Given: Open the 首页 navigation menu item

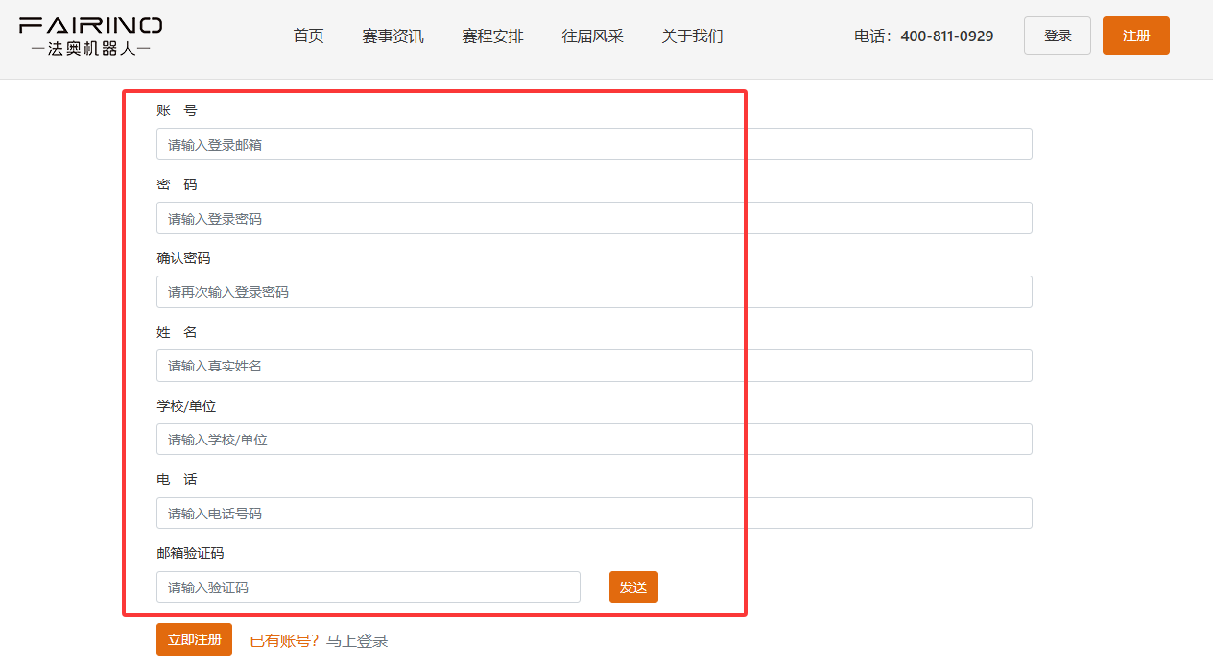Looking at the screenshot, I should pyautogui.click(x=308, y=36).
